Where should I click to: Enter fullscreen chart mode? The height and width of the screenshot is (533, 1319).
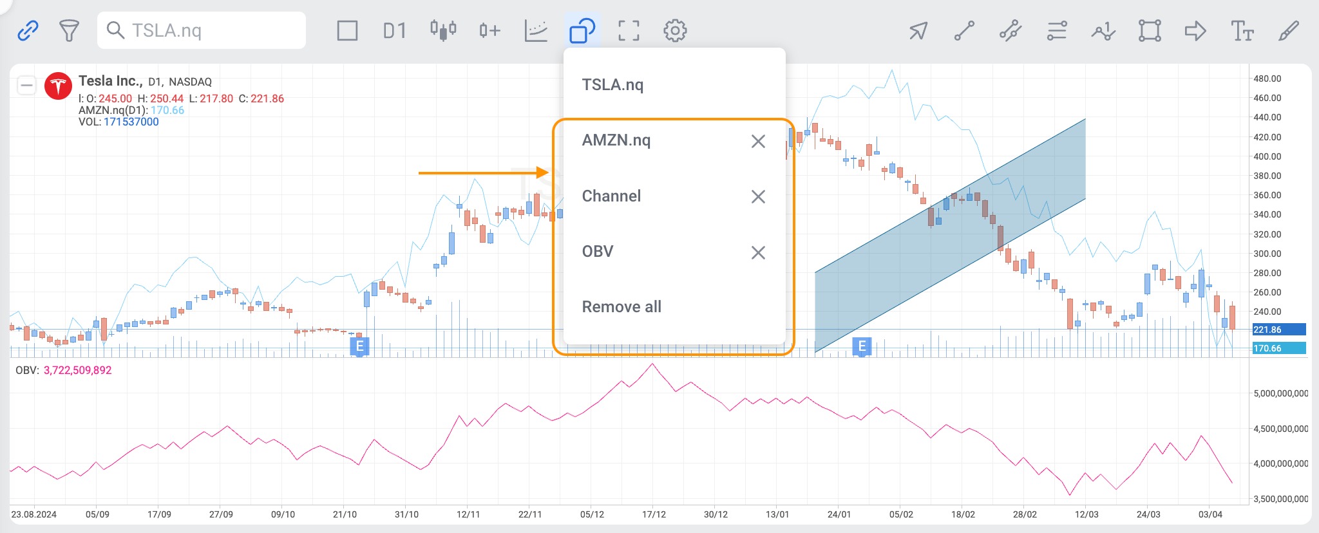pos(629,30)
